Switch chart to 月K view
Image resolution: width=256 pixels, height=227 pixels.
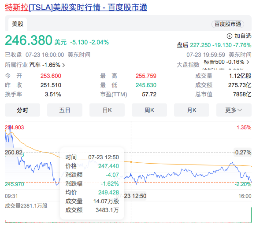(x=192, y=110)
